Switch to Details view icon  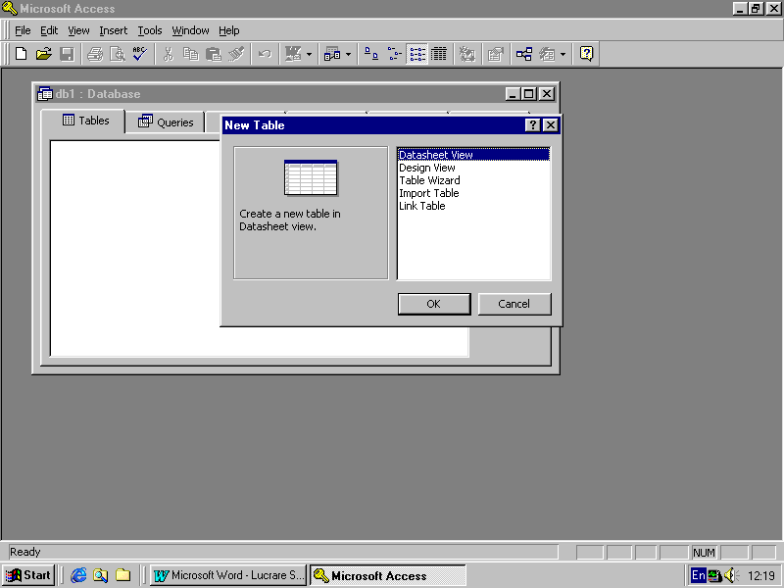[x=439, y=54]
